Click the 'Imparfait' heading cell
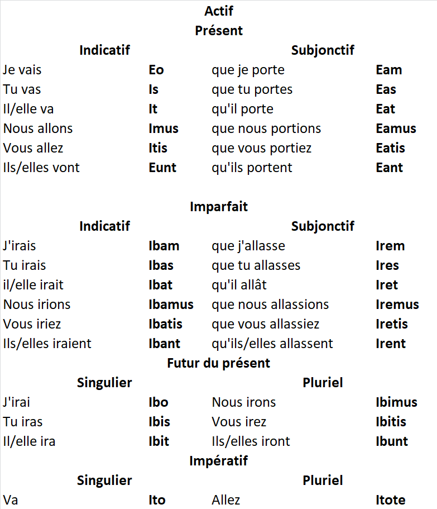437x509 pixels. [x=219, y=207]
